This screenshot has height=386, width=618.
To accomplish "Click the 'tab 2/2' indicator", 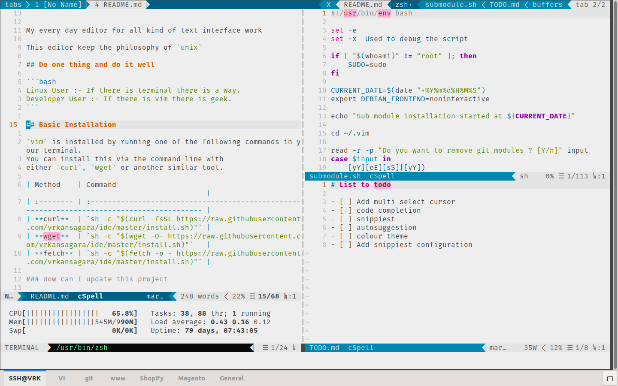I will click(591, 5).
